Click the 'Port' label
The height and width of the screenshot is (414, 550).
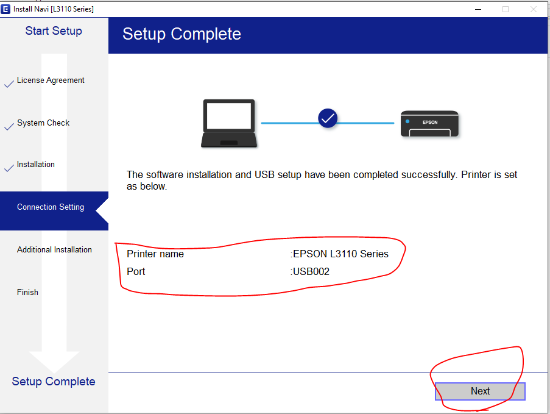click(136, 271)
